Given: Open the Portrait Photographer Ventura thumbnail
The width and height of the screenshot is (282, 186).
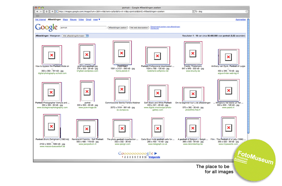Looking at the screenshot, I should point(52,92).
